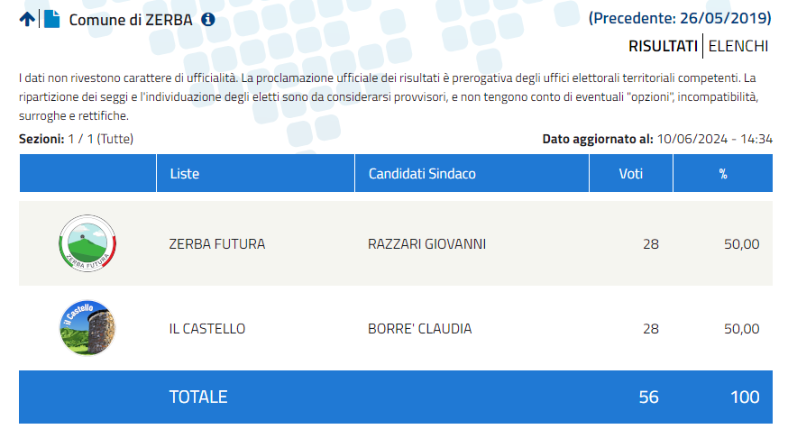Image resolution: width=788 pixels, height=429 pixels.
Task: Click the info icon beside Comune di ZERBA
Action: tap(208, 20)
